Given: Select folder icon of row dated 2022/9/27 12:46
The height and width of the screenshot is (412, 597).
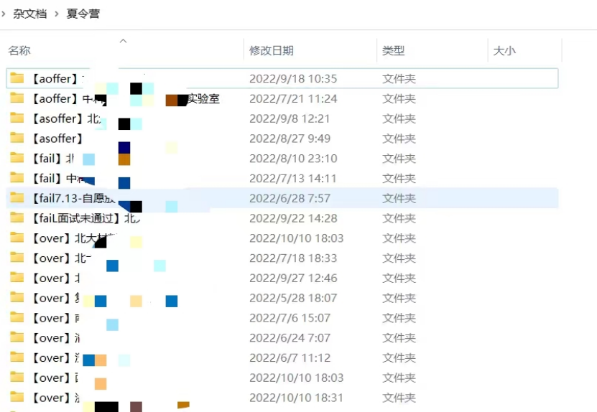Looking at the screenshot, I should click(17, 277).
